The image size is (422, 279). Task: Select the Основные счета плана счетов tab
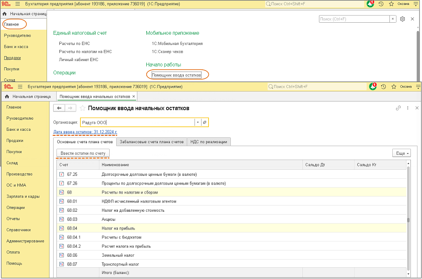click(x=85, y=142)
